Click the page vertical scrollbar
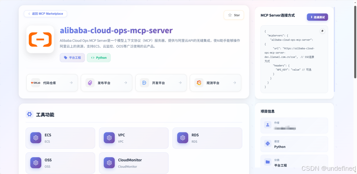This screenshot has width=357, height=174. pos(355,42)
